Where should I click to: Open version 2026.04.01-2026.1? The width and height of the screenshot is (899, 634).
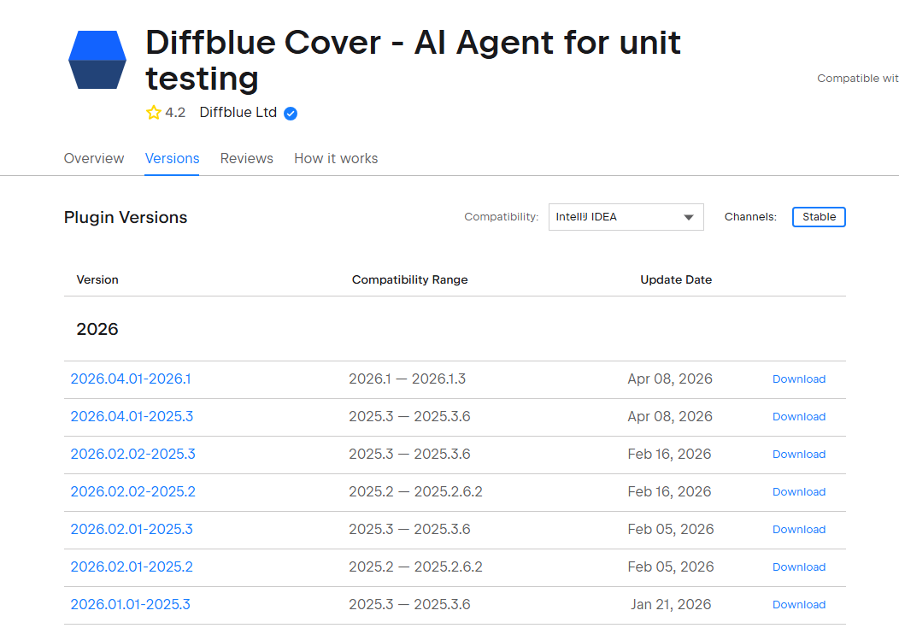pyautogui.click(x=131, y=379)
